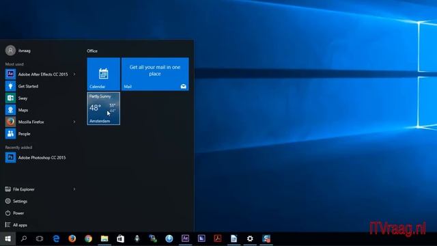Expand File Explorer jump list arrow
The width and height of the screenshot is (437, 246).
[74, 189]
